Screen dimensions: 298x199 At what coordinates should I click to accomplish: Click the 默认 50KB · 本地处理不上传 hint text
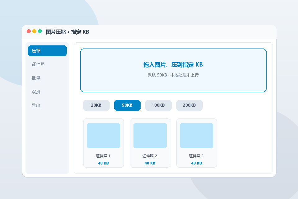click(x=173, y=75)
